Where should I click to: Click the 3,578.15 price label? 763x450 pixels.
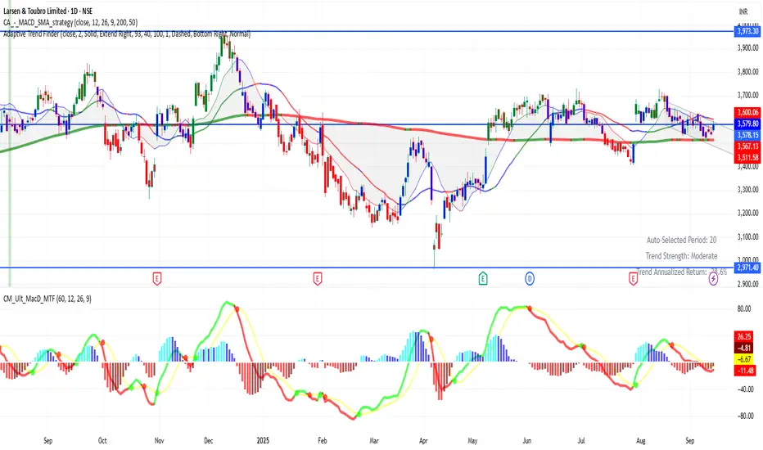pos(747,135)
